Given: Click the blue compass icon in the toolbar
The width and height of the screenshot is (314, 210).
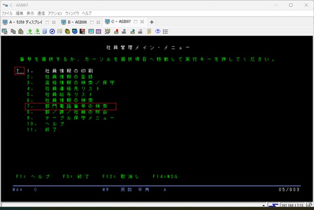Looking at the screenshot, I should [52, 32].
